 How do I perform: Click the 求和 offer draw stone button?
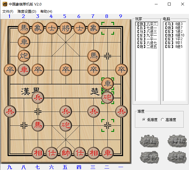149,157
